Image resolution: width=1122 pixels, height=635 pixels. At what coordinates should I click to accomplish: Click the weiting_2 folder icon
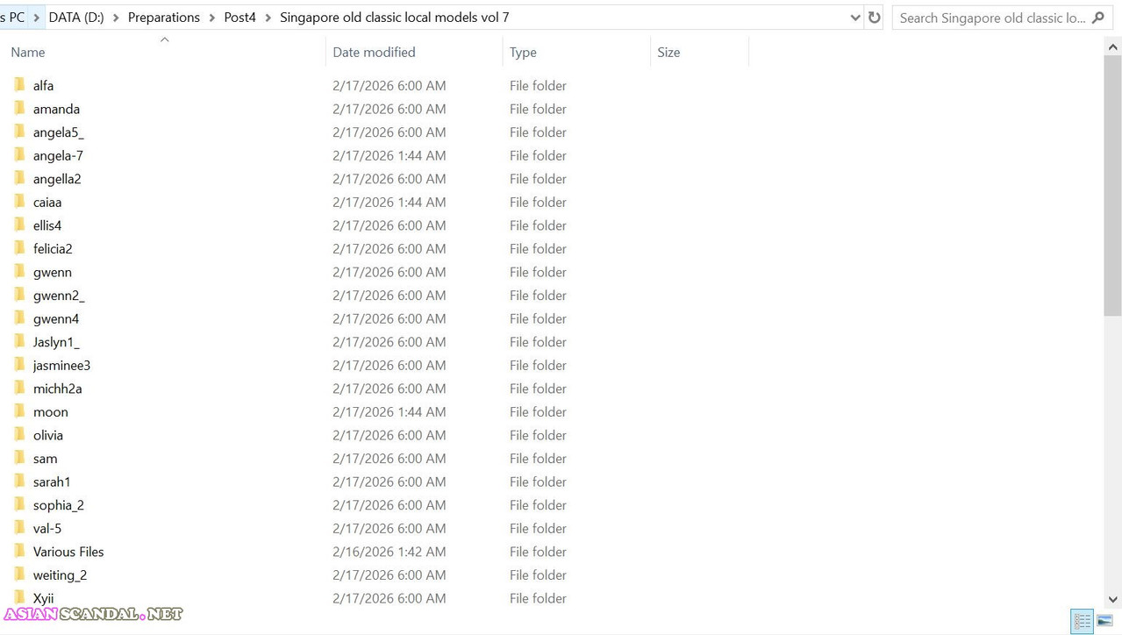click(19, 574)
